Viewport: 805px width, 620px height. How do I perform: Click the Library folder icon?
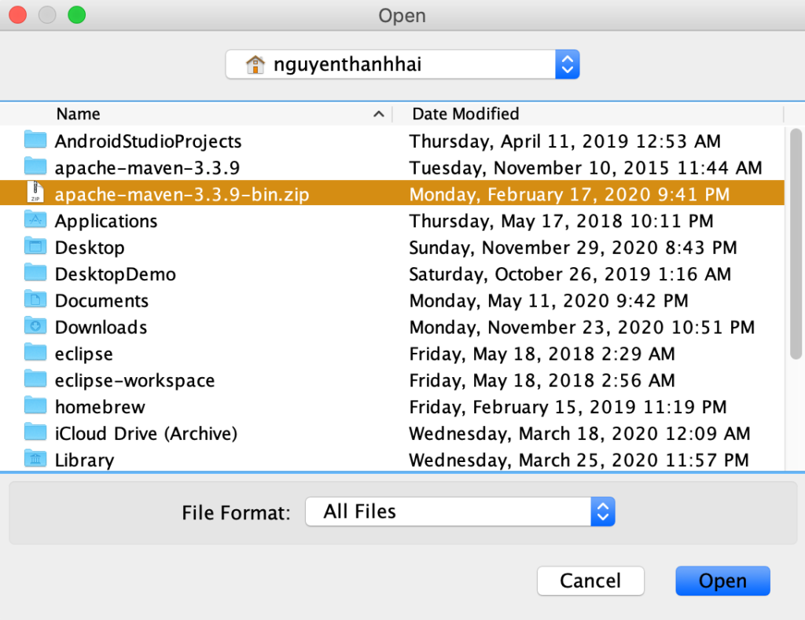coord(35,460)
